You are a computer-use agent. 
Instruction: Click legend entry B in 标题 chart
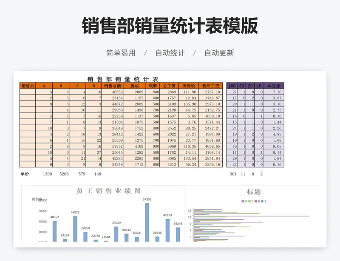[258, 201]
